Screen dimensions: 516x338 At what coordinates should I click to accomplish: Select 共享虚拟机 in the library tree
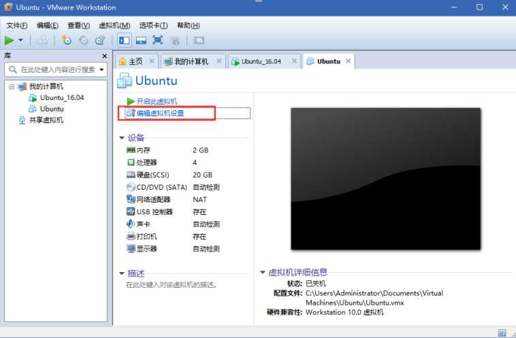coord(46,120)
